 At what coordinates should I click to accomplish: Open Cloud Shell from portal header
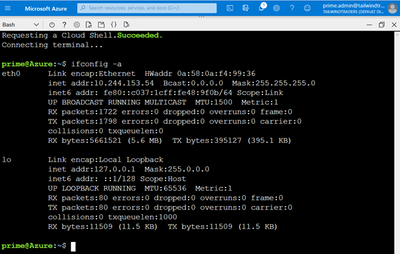click(230, 9)
